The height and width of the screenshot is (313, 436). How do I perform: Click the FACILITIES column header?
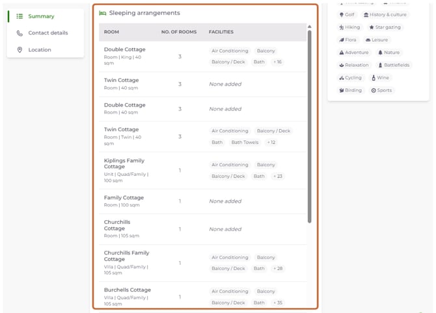click(x=221, y=32)
